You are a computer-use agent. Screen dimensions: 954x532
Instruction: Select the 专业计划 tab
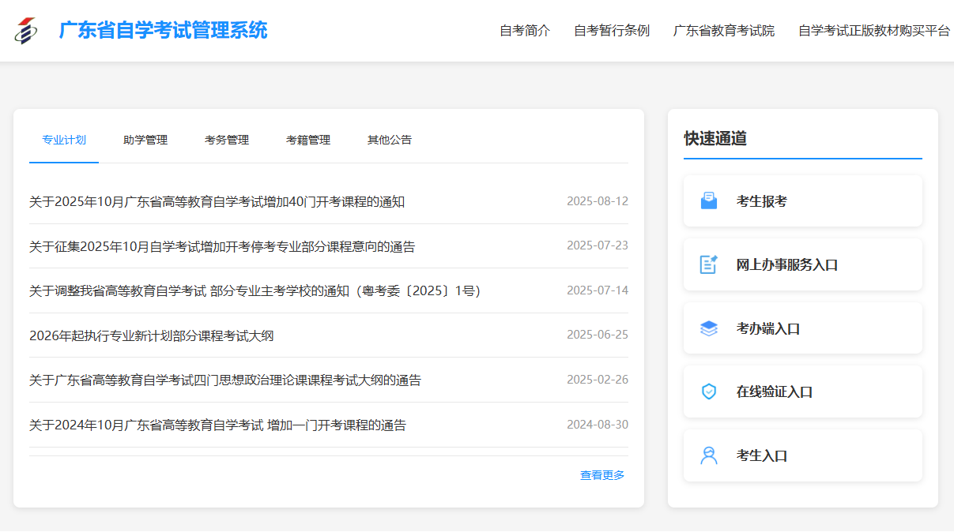[x=64, y=140]
